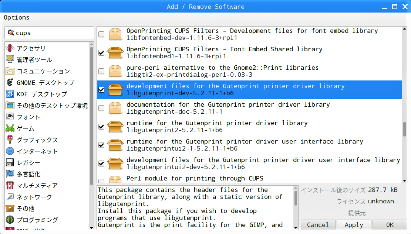Open the Options menu
The image size is (411, 234).
(x=17, y=17)
